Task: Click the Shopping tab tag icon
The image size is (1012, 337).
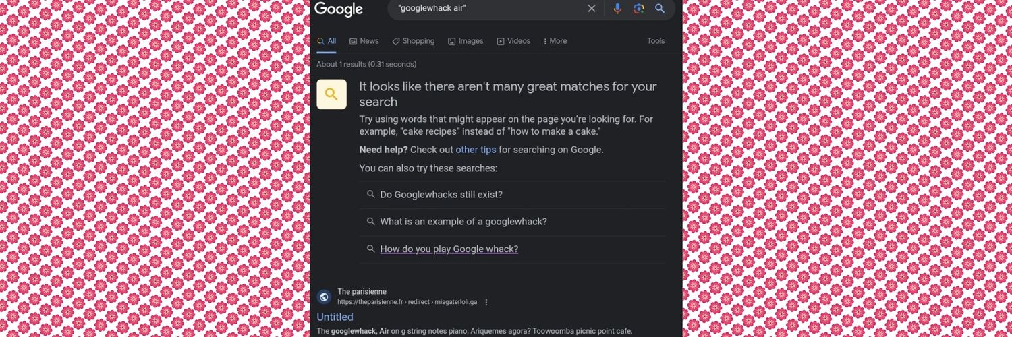Action: pyautogui.click(x=396, y=41)
